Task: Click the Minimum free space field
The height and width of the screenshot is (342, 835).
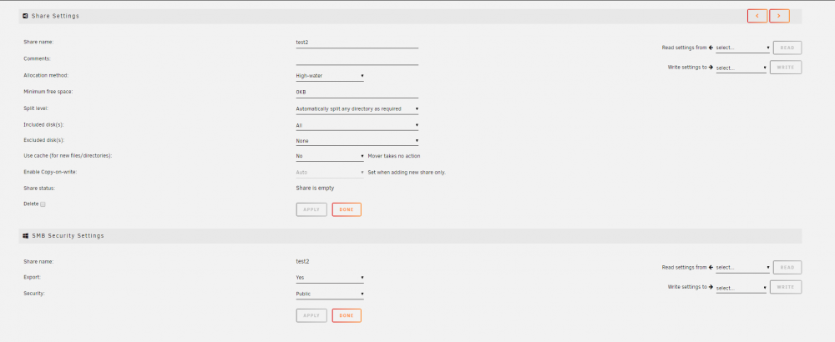Action: point(357,92)
